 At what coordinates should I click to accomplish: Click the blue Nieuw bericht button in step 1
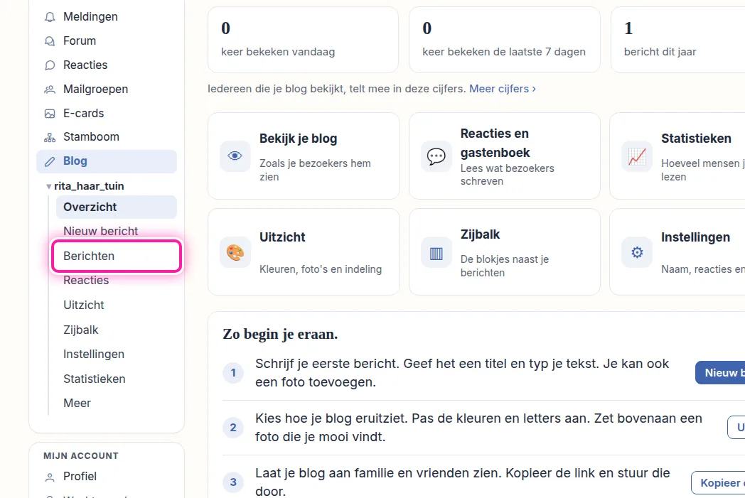tap(720, 373)
